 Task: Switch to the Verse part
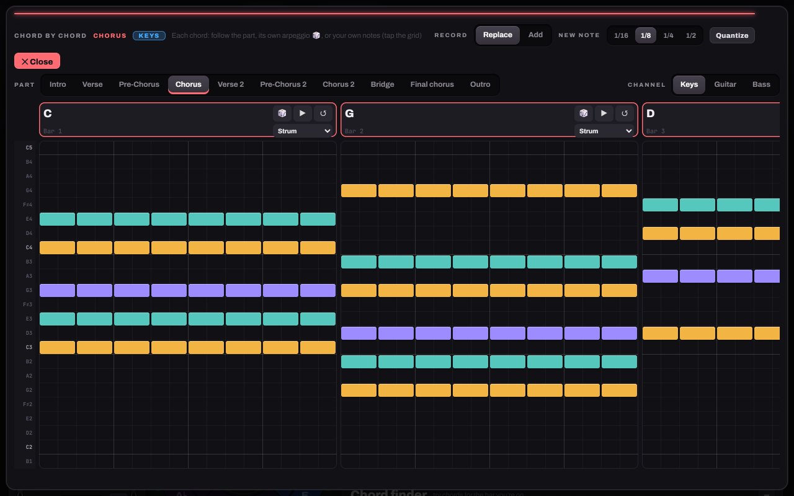click(92, 84)
